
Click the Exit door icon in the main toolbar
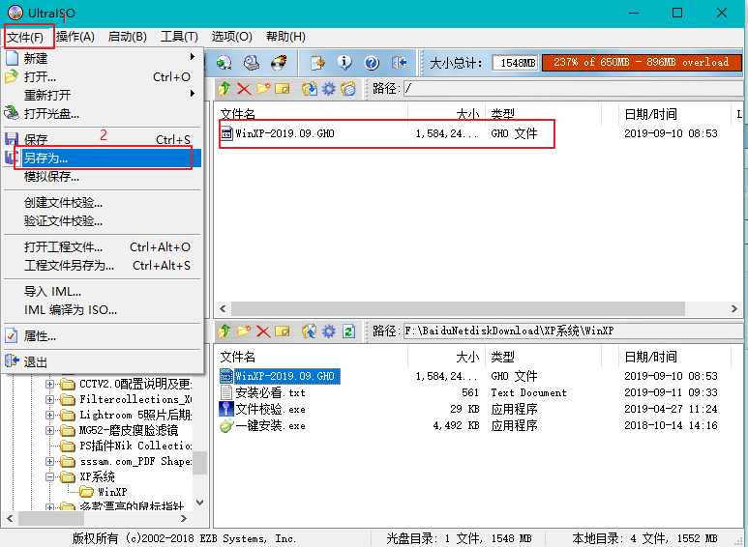400,63
